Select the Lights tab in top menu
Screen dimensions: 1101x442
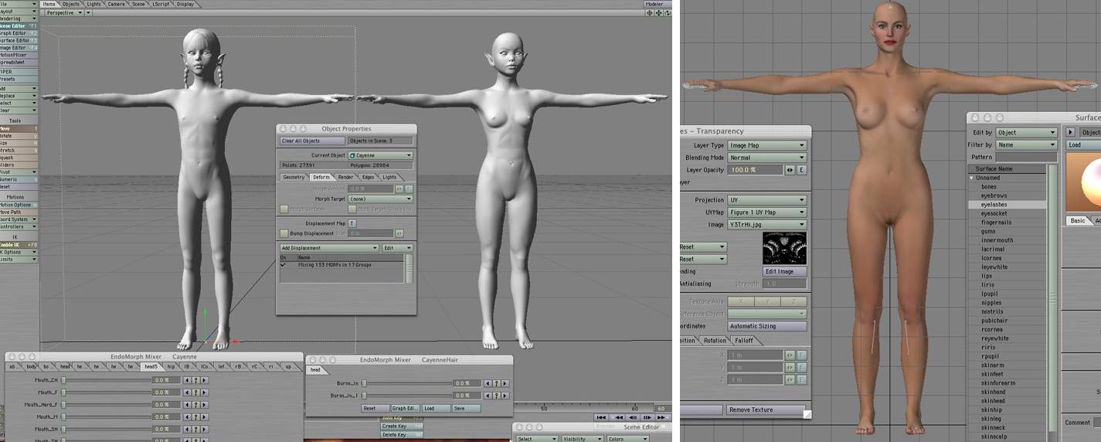pyautogui.click(x=93, y=4)
